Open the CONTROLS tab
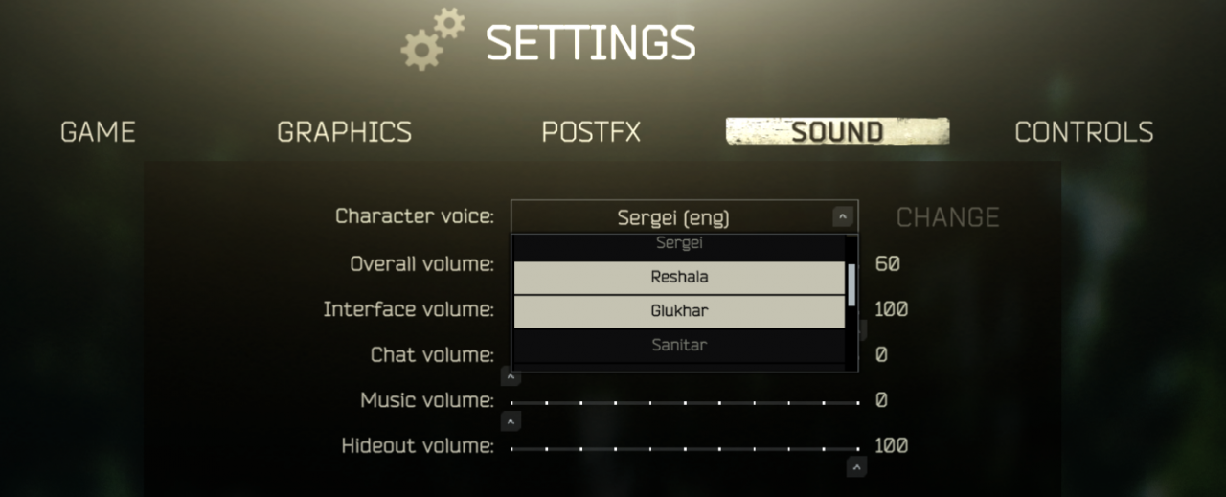This screenshot has width=1226, height=497. [x=1084, y=132]
